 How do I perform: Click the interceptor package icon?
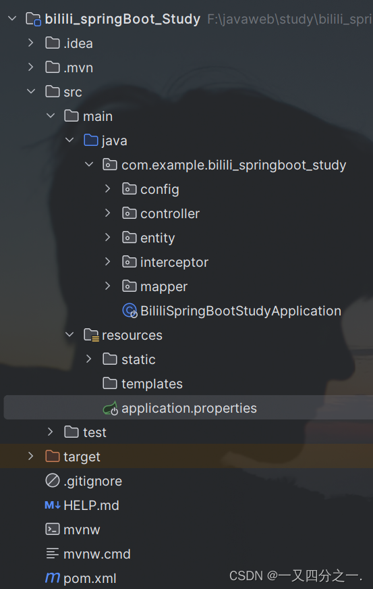(x=129, y=261)
